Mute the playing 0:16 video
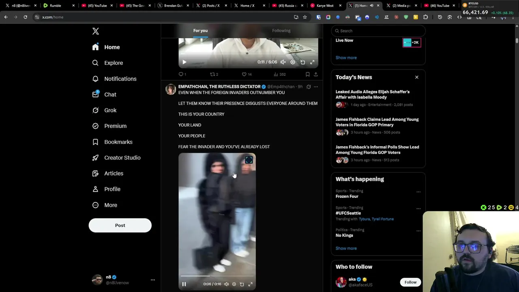 pos(226,284)
